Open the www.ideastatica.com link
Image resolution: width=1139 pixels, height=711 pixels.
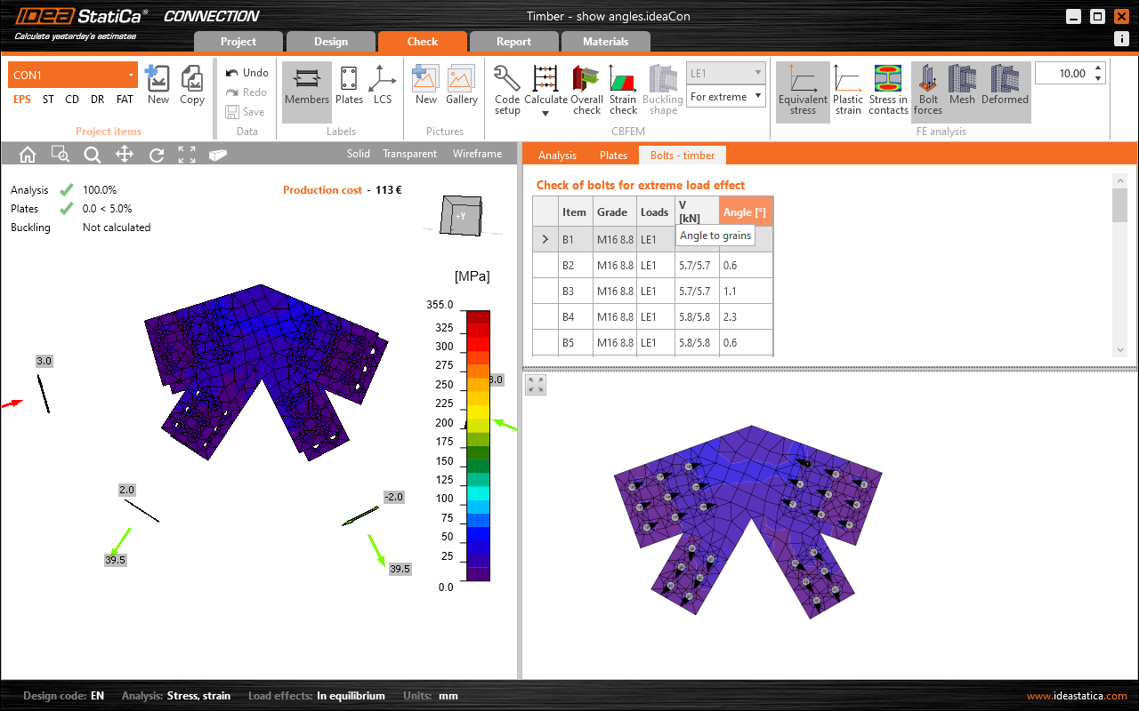pyautogui.click(x=1077, y=696)
